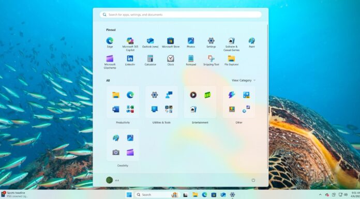Open the Calculator app
Viewport: 360px width, 199px height.
point(151,60)
